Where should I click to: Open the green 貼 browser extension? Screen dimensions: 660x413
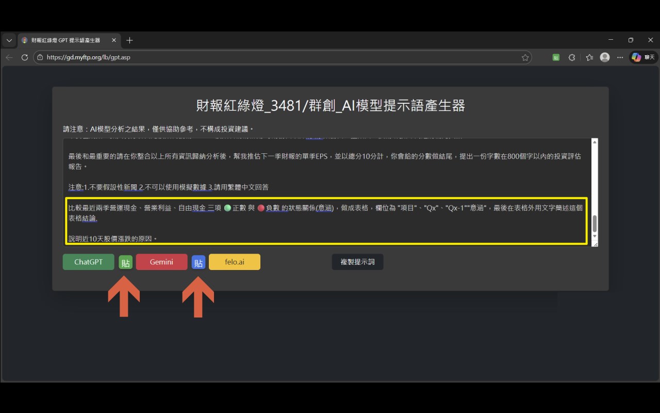[556, 57]
